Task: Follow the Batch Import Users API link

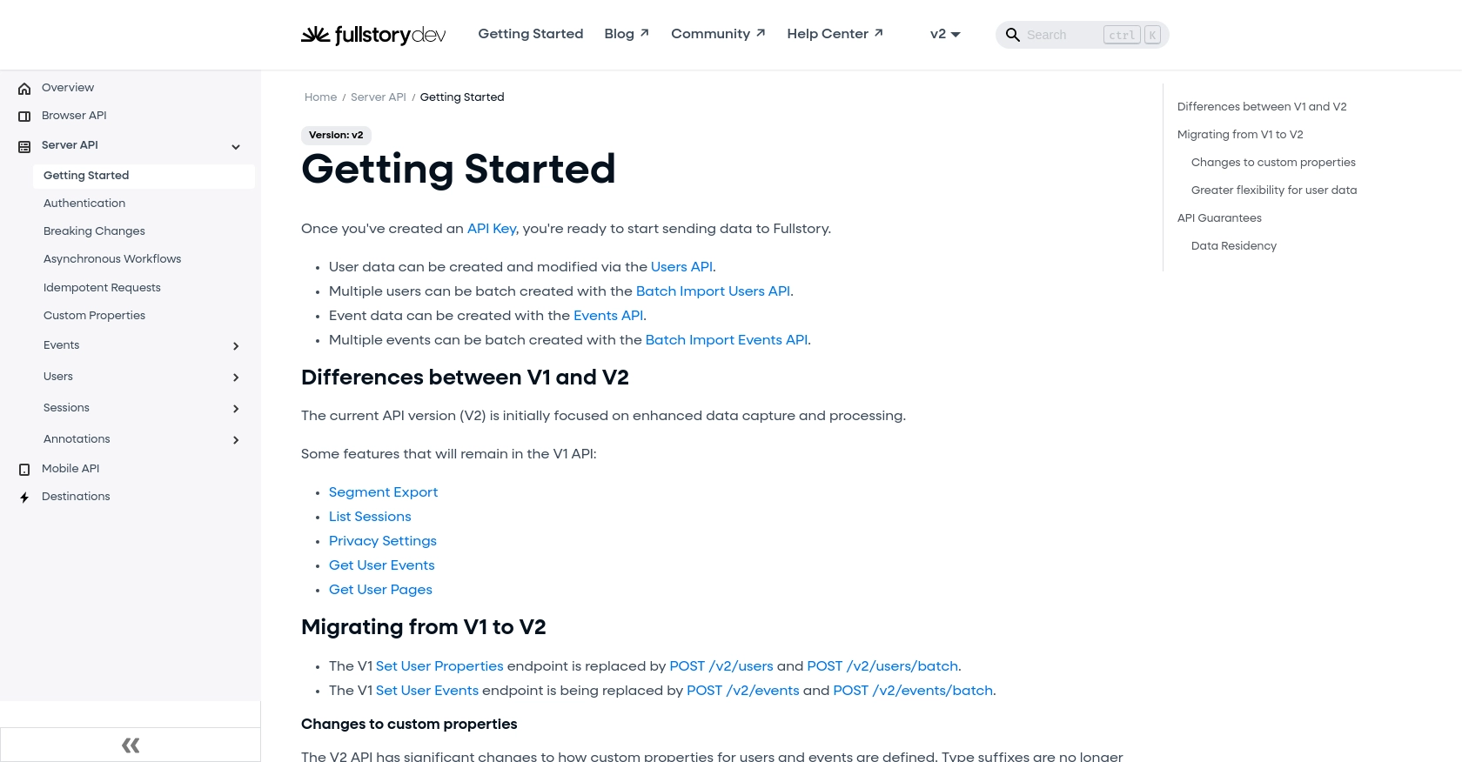Action: point(713,291)
